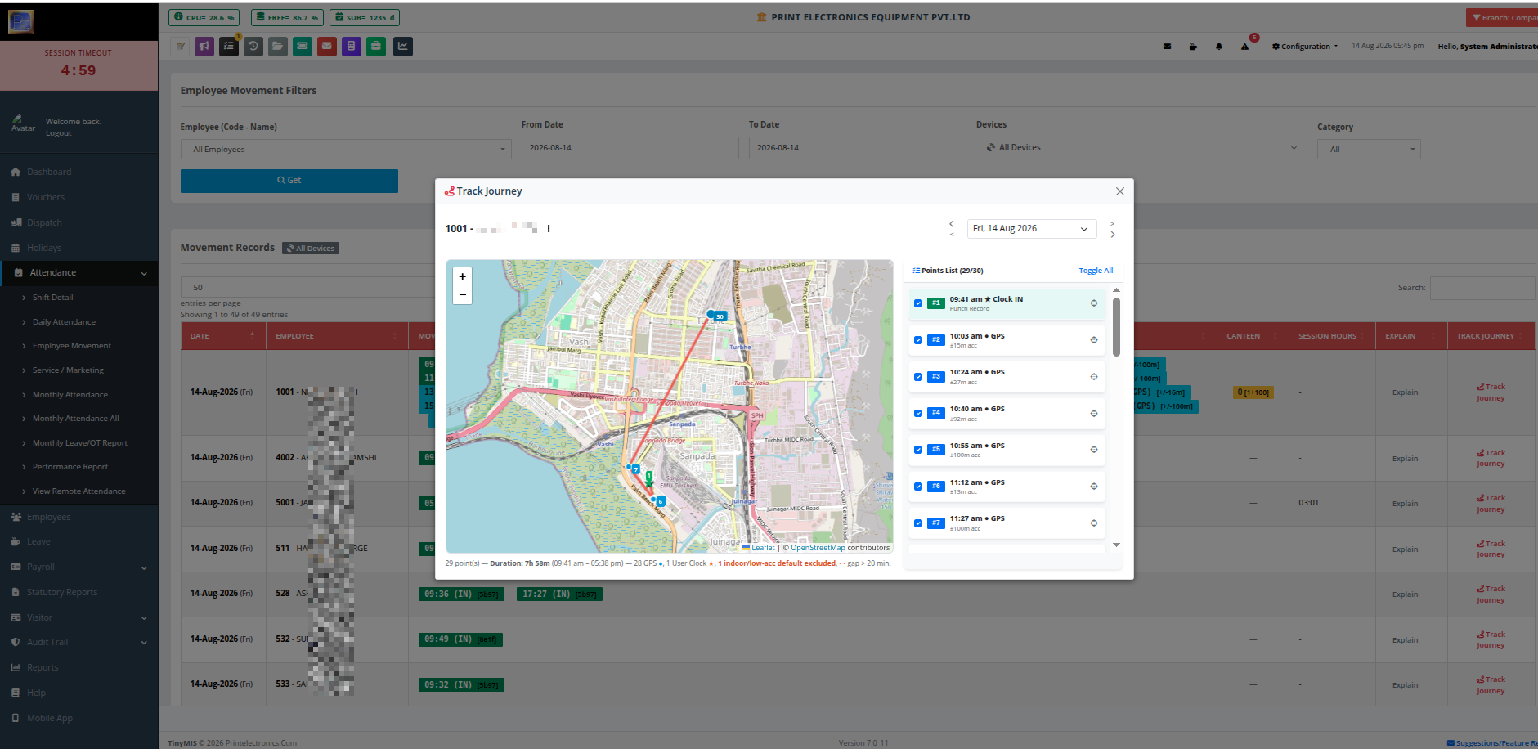Screen dimensions: 1538x749
Task: Click the green briefcase toolbar icon
Action: pyautogui.click(x=375, y=47)
